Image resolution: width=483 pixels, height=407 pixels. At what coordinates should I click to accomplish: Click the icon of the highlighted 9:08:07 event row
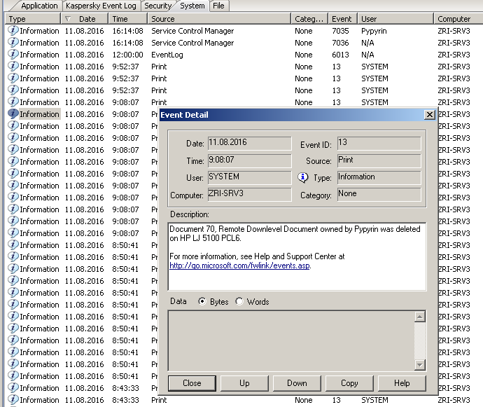(x=13, y=114)
